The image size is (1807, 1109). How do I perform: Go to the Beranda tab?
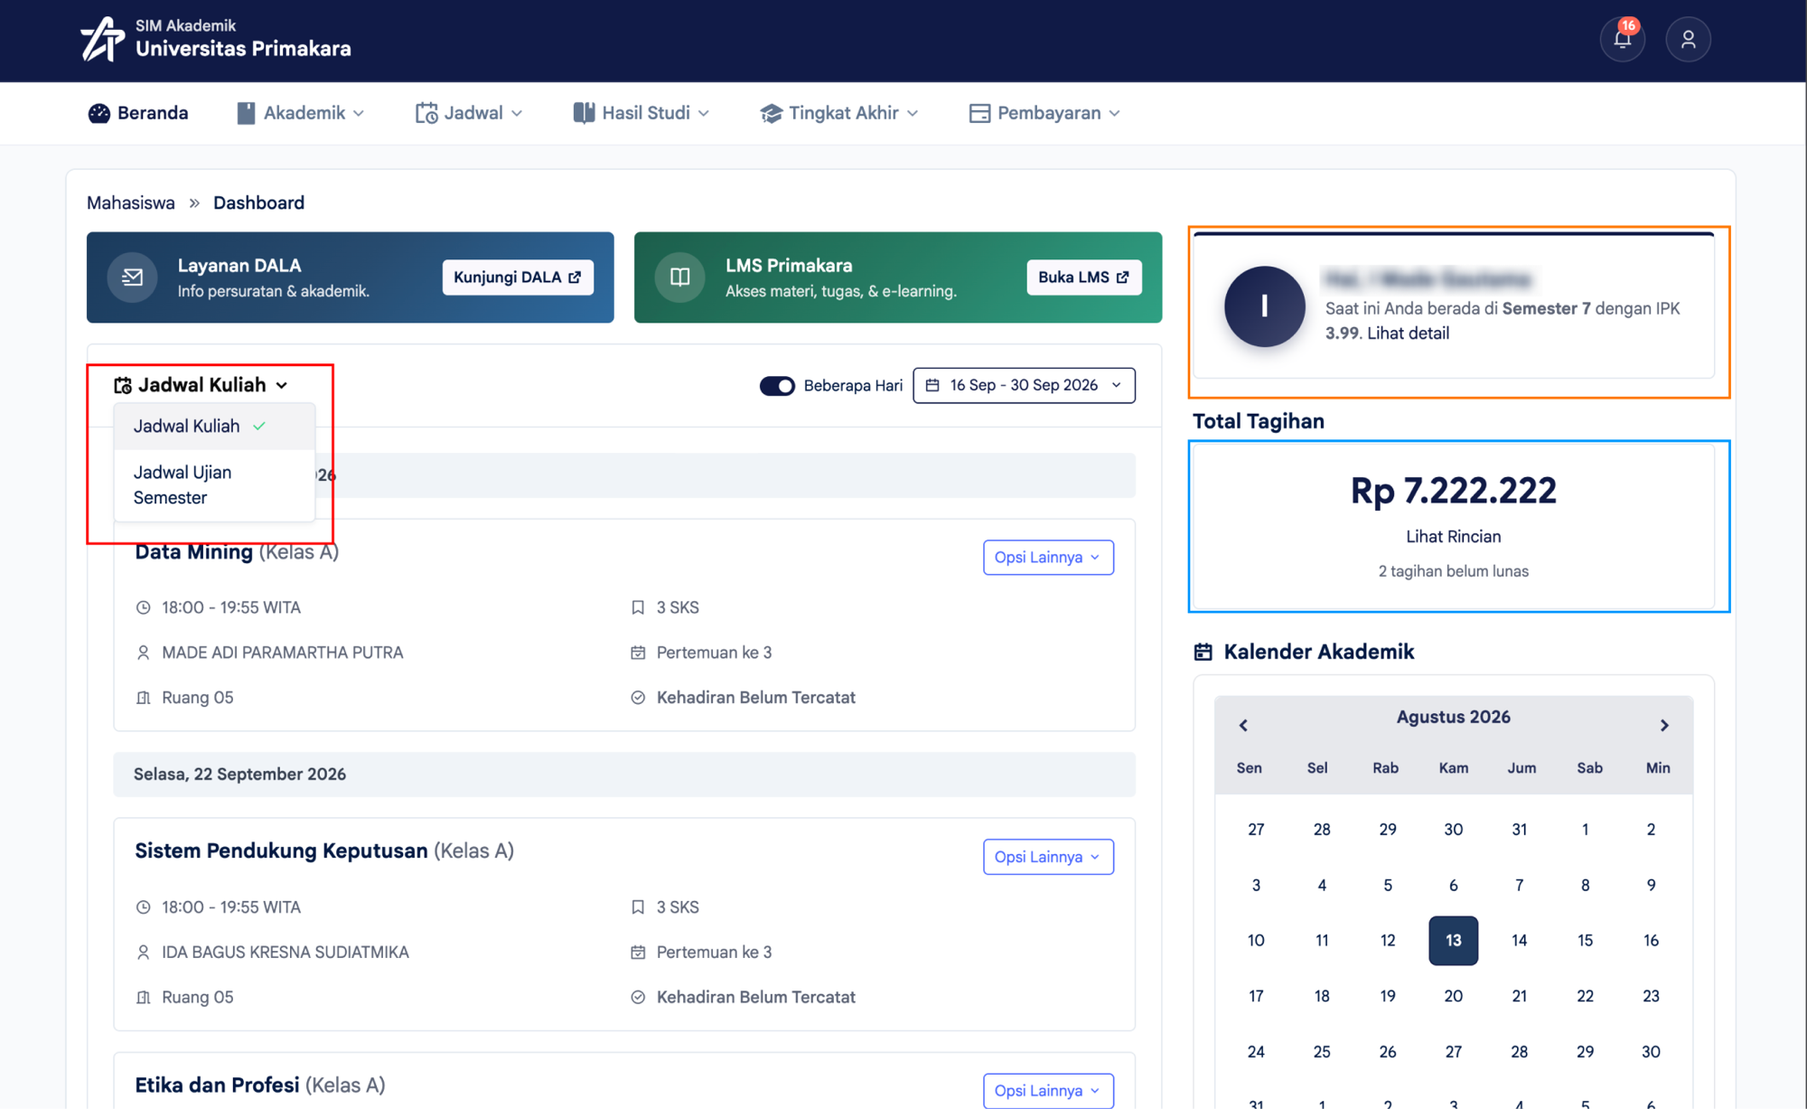[138, 113]
